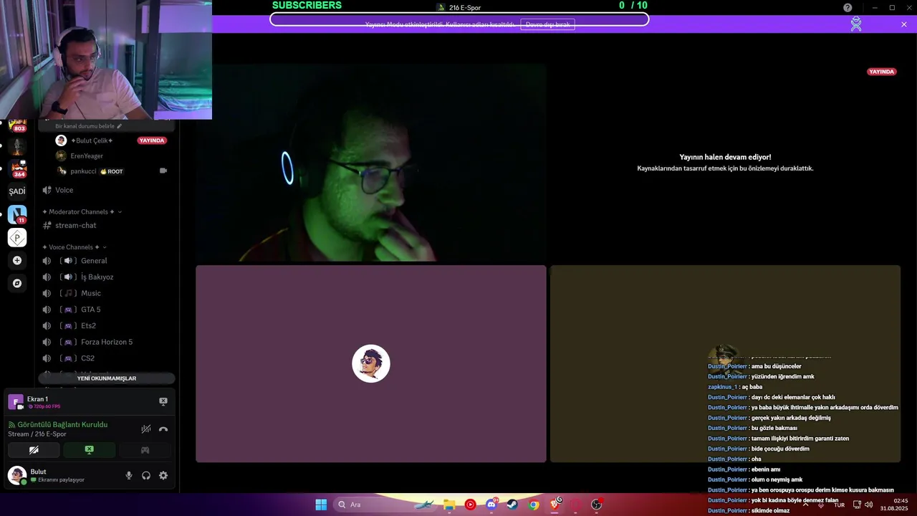Toggle the green screen share button
Viewport: 917px width, 516px height.
[x=89, y=450]
